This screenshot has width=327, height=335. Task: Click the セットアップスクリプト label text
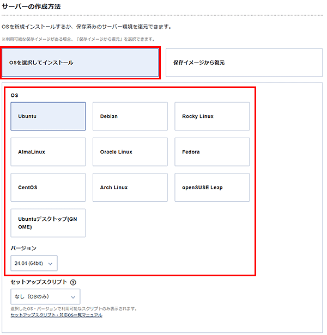(39, 282)
